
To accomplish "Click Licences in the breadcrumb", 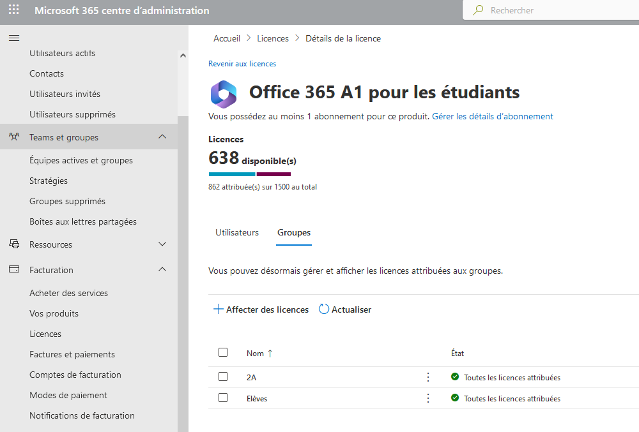I will (273, 39).
